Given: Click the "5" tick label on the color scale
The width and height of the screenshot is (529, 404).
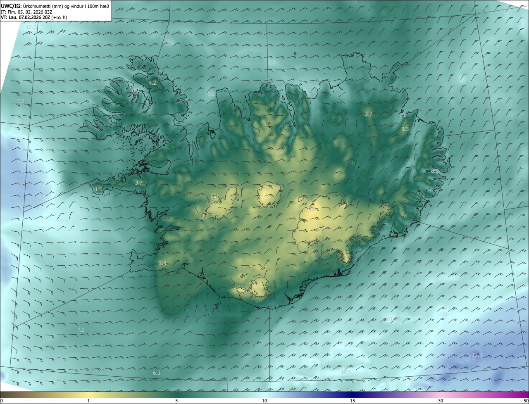Looking at the screenshot, I should 176,401.
